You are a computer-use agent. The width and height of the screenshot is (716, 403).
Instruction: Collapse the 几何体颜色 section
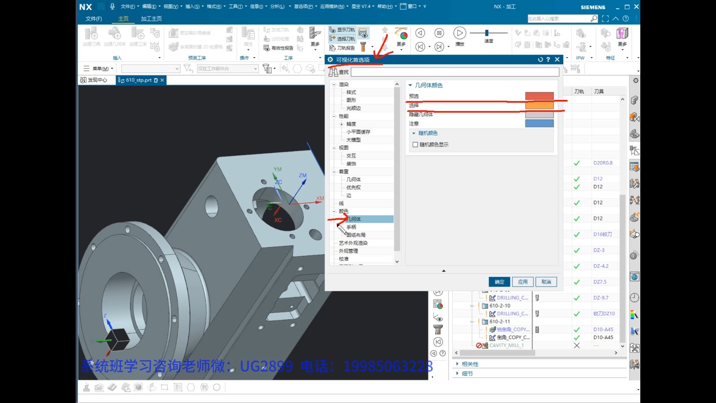410,85
